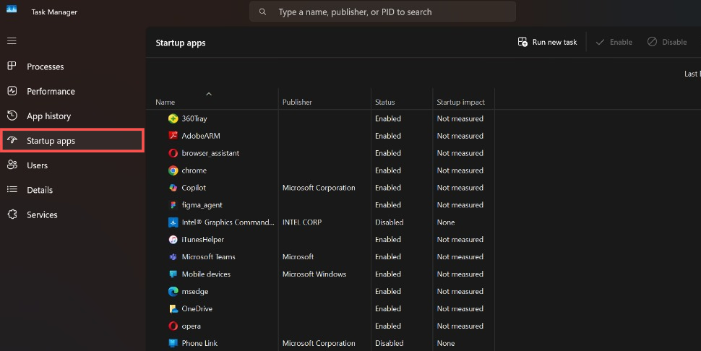Select the OneDrive entry
Screen dimensions: 701x351
[197, 308]
